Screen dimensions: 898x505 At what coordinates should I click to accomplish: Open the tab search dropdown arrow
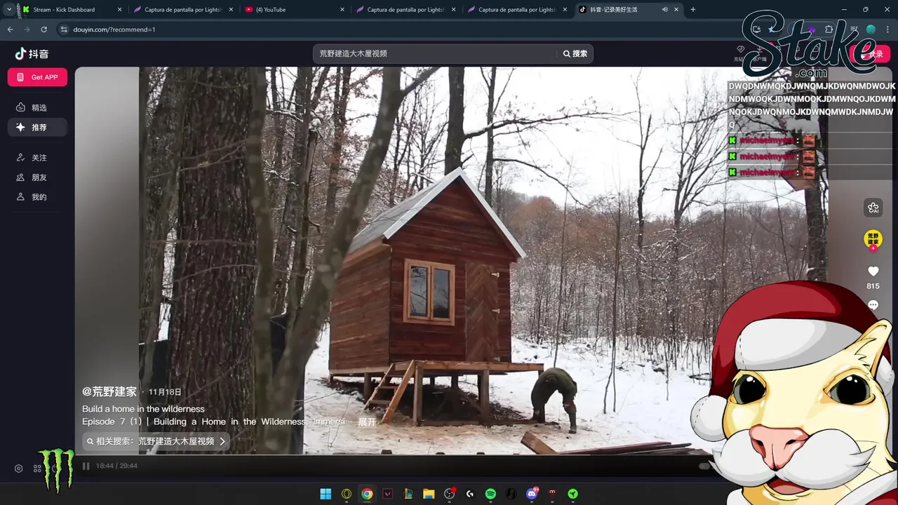[9, 10]
